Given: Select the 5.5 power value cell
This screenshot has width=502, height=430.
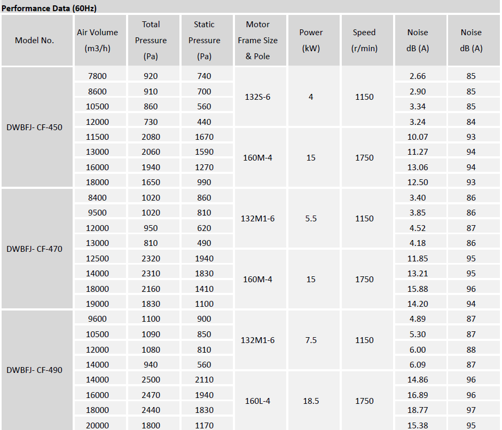Looking at the screenshot, I should click(x=311, y=219).
